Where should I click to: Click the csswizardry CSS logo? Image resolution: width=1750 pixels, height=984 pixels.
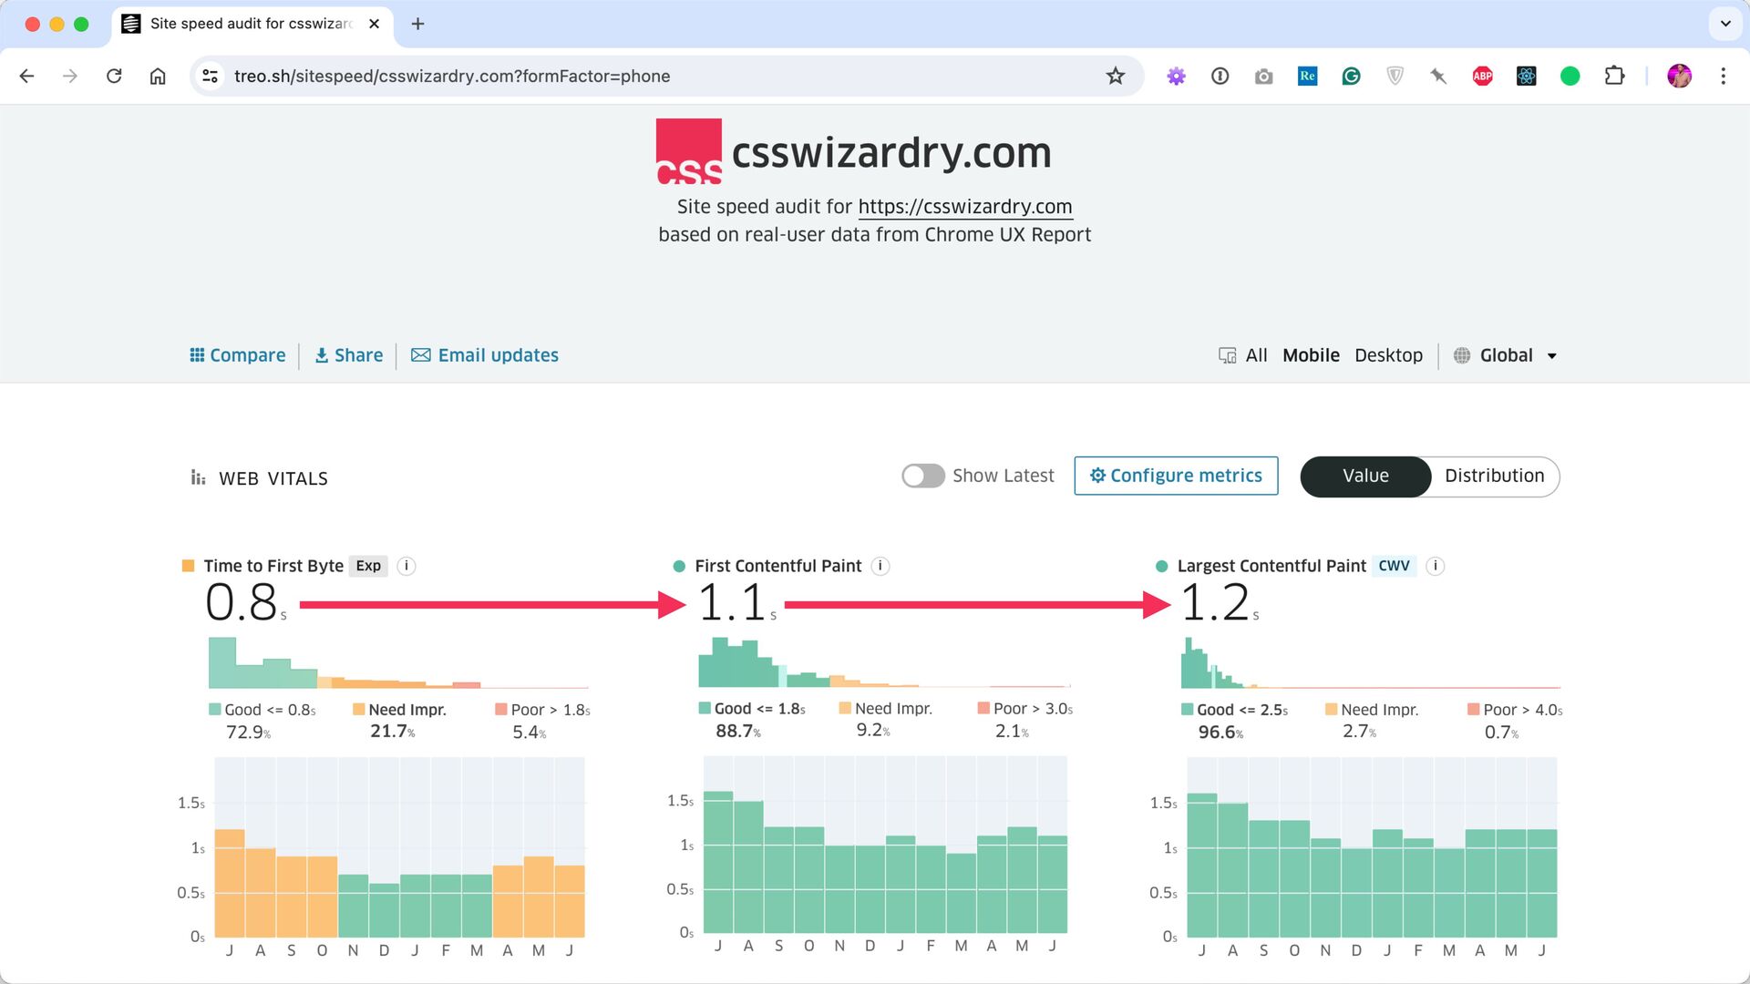[689, 151]
